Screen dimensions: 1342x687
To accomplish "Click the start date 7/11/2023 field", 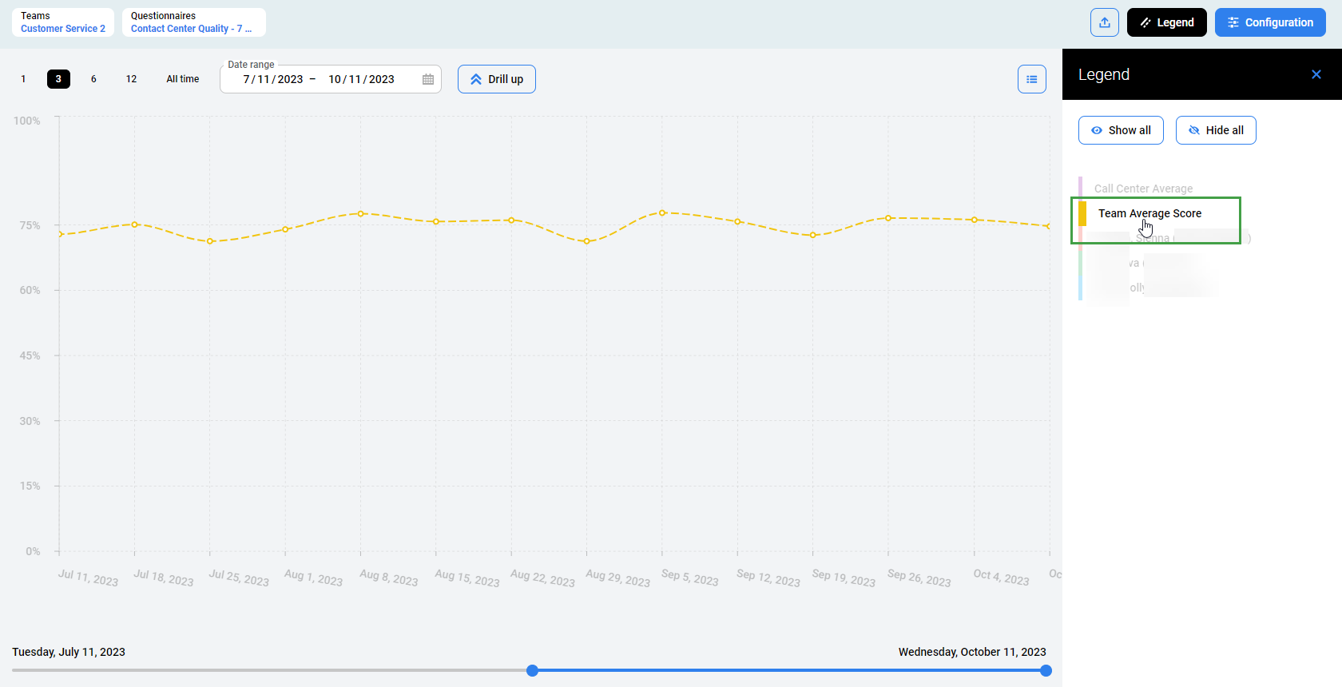I will click(x=272, y=79).
